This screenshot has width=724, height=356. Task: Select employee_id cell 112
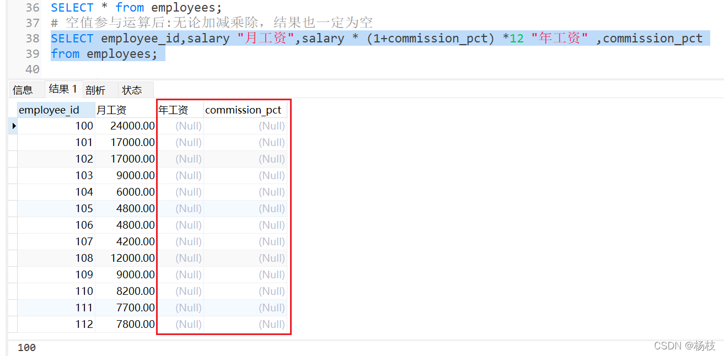click(x=56, y=324)
